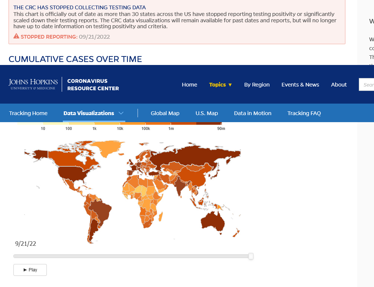
Task: Select Australia on the world map
Action: point(213,221)
